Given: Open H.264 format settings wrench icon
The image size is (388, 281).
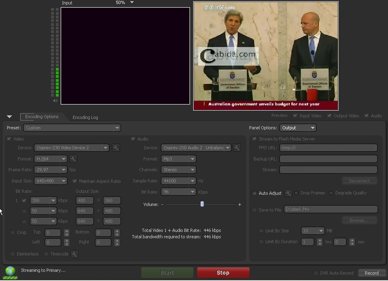Looking at the screenshot, I should coord(73,159).
